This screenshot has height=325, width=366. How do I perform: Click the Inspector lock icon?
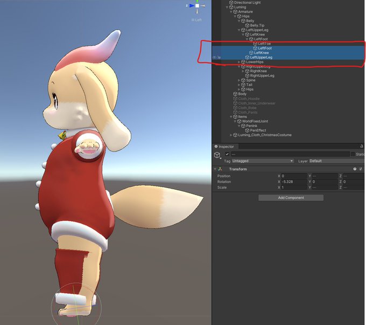click(x=362, y=146)
